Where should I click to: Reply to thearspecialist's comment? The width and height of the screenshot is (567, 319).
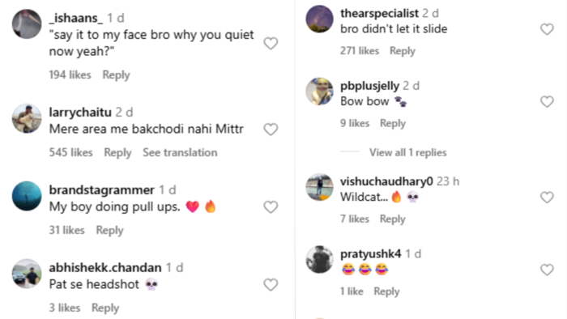coord(402,51)
